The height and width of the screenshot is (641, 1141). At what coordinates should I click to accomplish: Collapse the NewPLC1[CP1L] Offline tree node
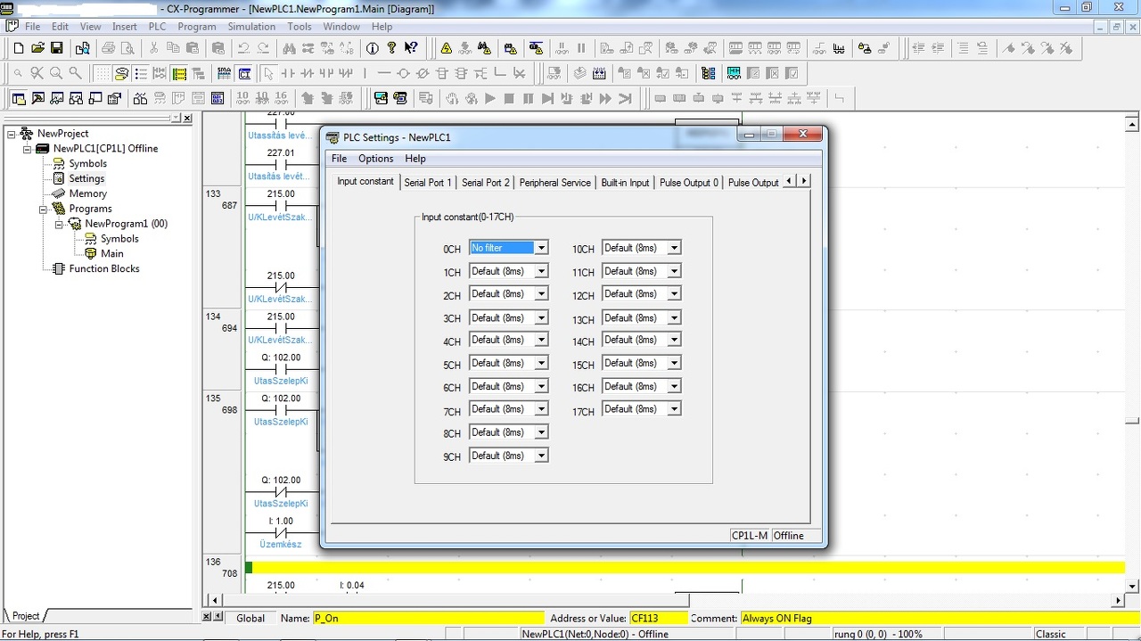(x=28, y=149)
